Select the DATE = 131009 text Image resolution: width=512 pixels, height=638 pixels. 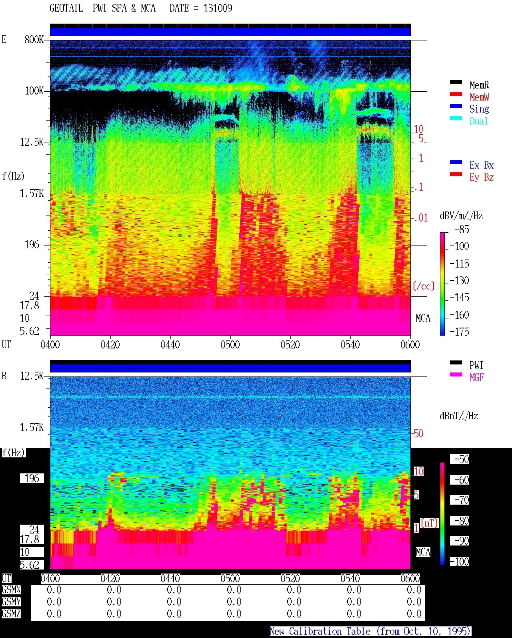pyautogui.click(x=201, y=8)
